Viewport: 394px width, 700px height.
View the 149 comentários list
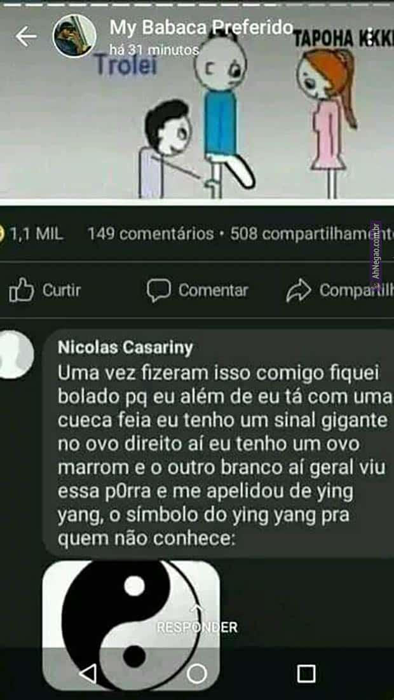pos(151,233)
